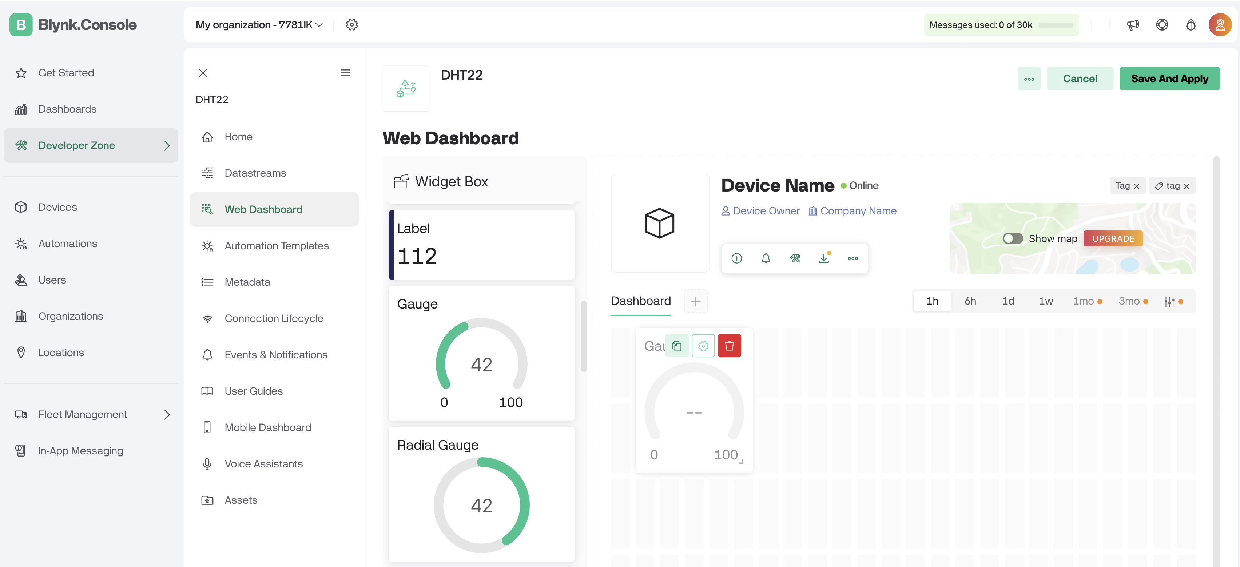Delete the Gauge widget
This screenshot has height=567, width=1240.
tap(729, 346)
